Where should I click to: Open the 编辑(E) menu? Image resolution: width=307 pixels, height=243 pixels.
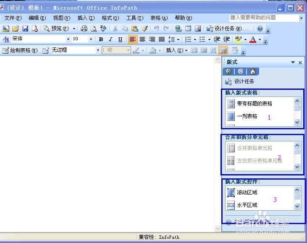coord(37,18)
